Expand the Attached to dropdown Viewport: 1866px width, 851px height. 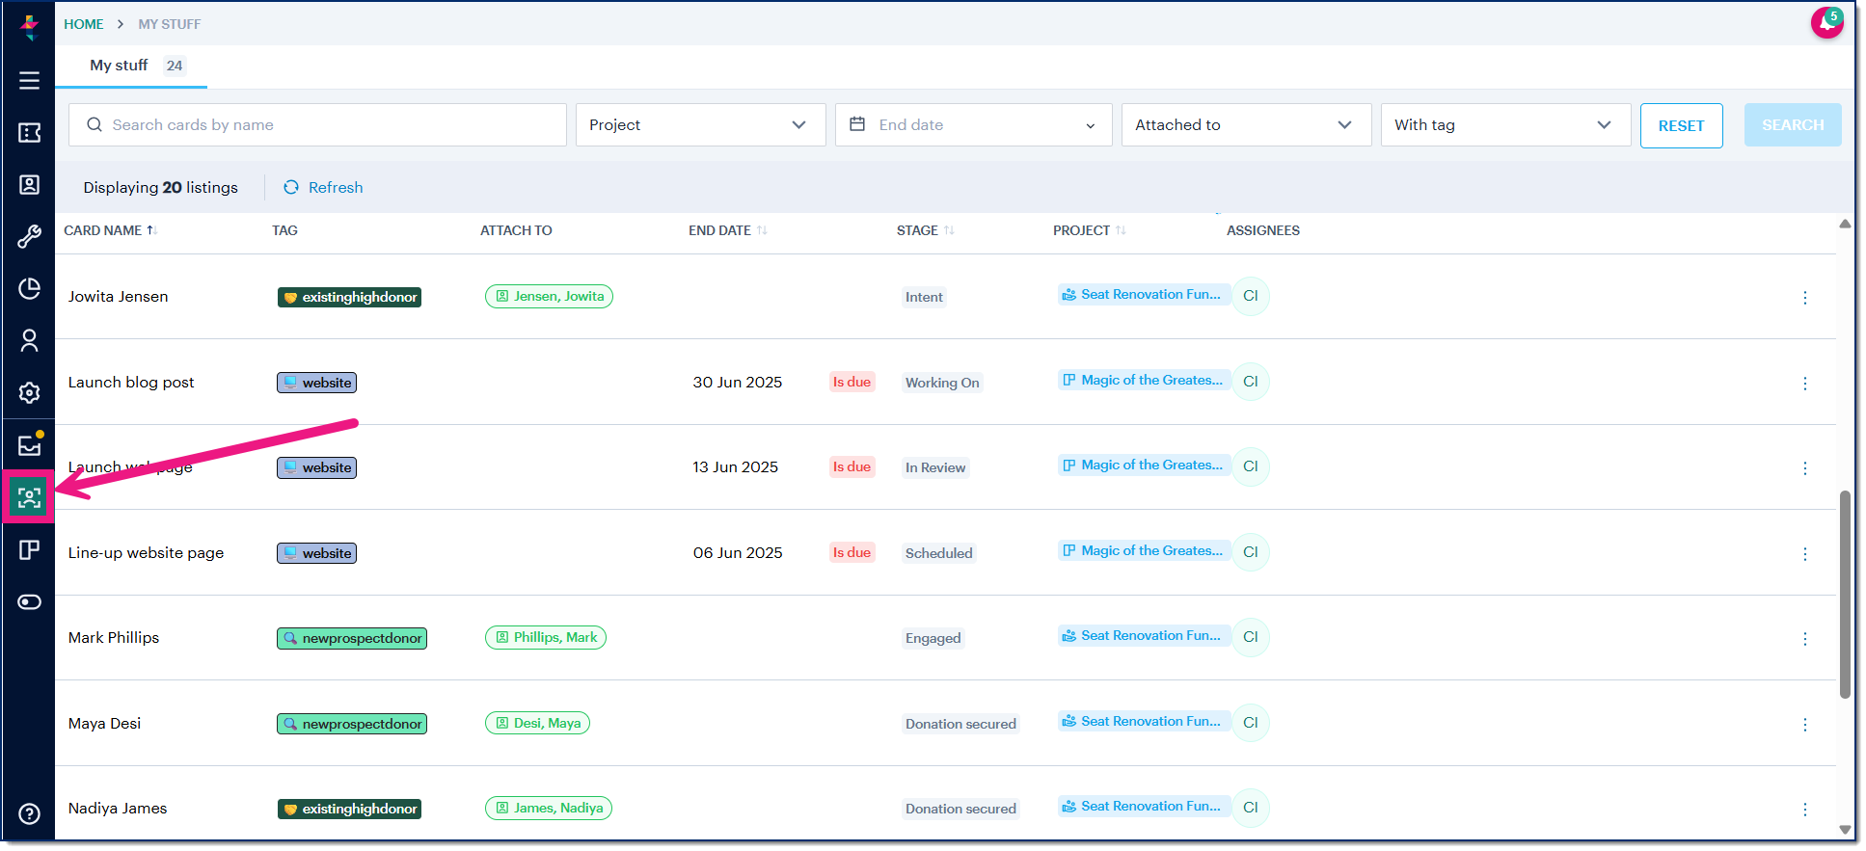tap(1246, 125)
